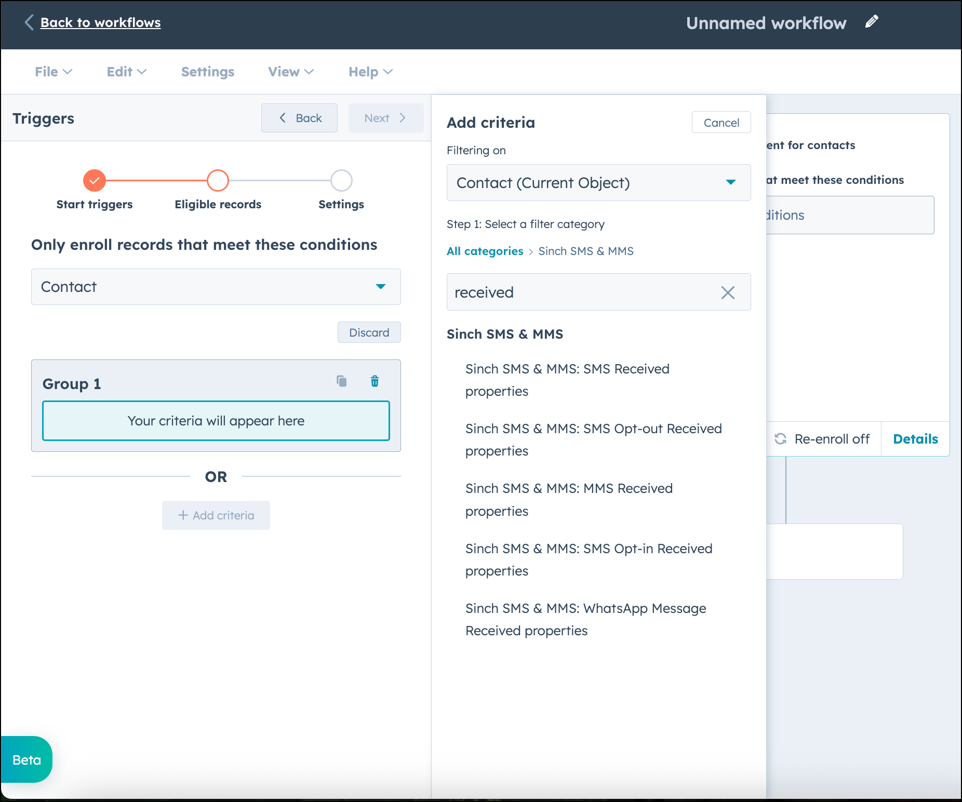
Task: Select Sinch SMS & MMS: SMS Received properties
Action: coord(567,380)
